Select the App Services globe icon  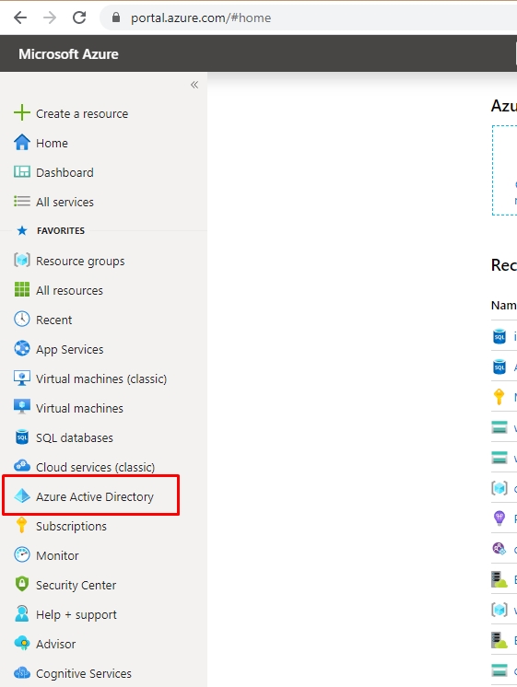[21, 348]
